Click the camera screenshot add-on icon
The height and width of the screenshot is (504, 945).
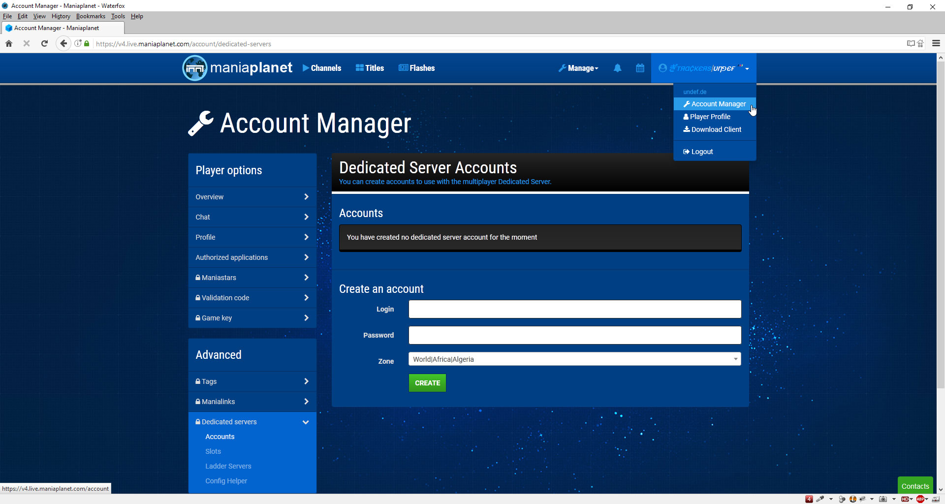[883, 499]
